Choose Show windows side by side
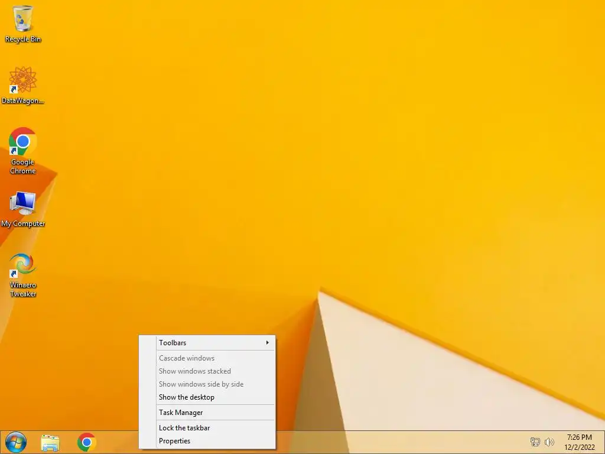Screen dimensions: 605x454 click(207, 384)
